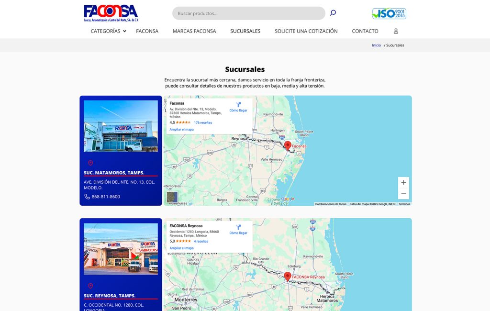Open the Marcas Faconsa menu
Screen dimensions: 490x311
click(x=194, y=31)
